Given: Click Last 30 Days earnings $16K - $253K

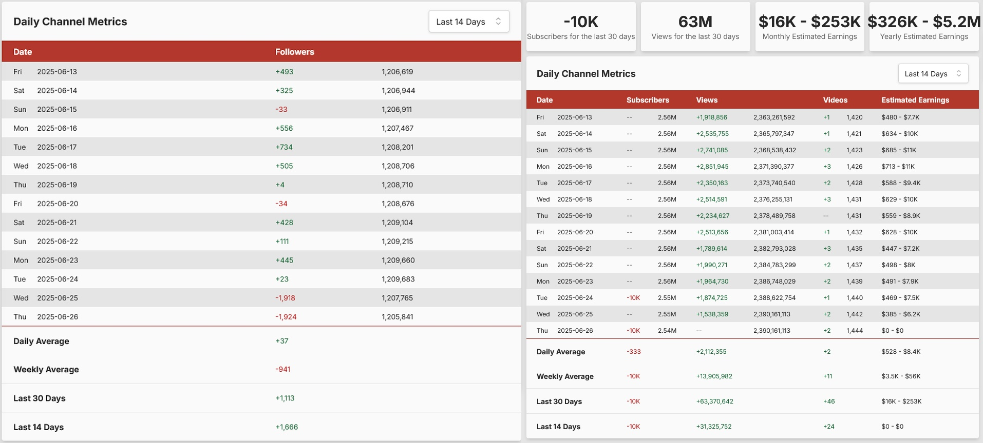Looking at the screenshot, I should pyautogui.click(x=901, y=401).
